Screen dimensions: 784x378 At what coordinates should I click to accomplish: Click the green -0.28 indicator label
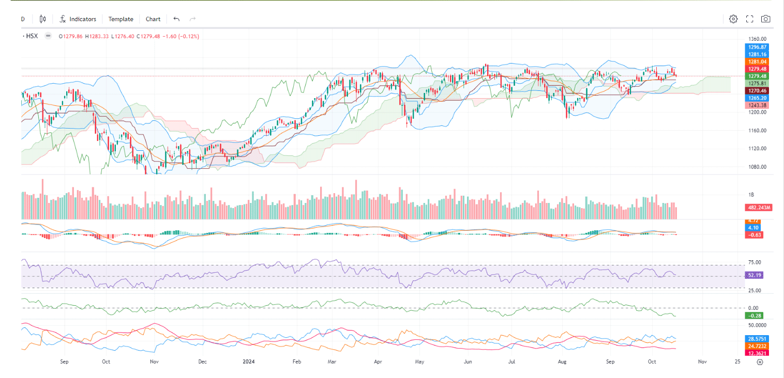[754, 316]
